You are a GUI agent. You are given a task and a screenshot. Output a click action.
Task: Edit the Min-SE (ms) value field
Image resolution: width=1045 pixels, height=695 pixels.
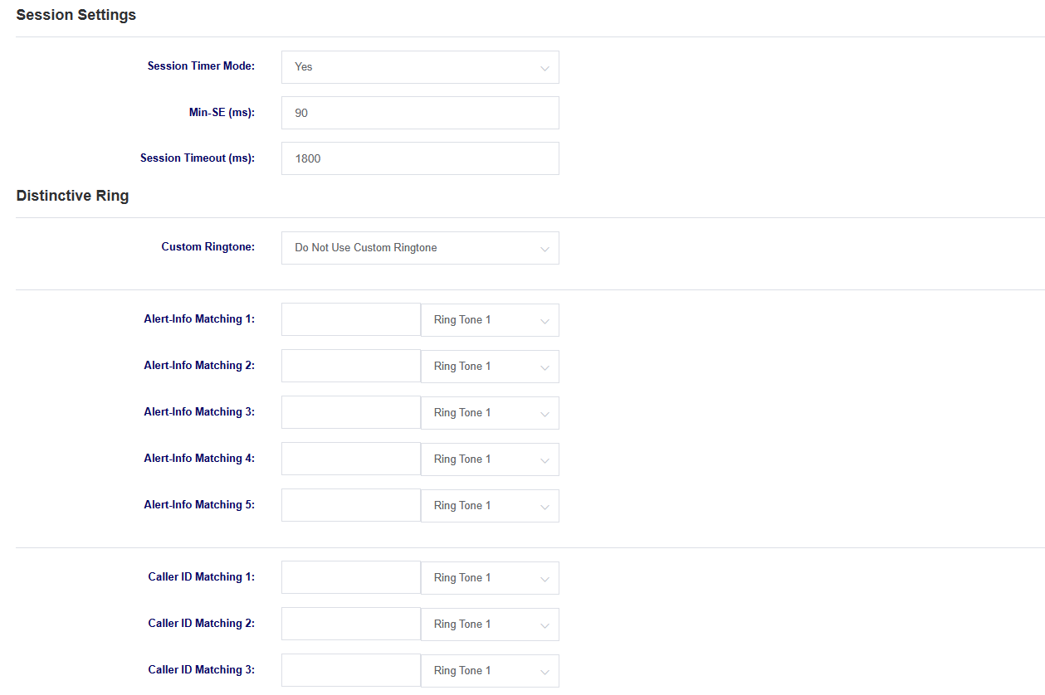pos(420,113)
